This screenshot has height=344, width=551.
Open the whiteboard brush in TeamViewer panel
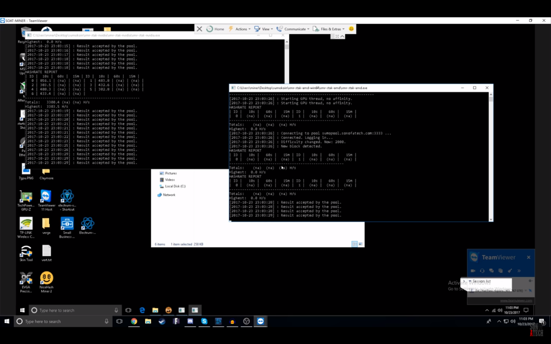[510, 271]
